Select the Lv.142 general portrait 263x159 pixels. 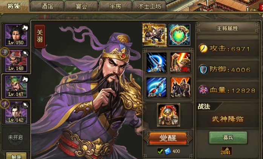pos(16,112)
